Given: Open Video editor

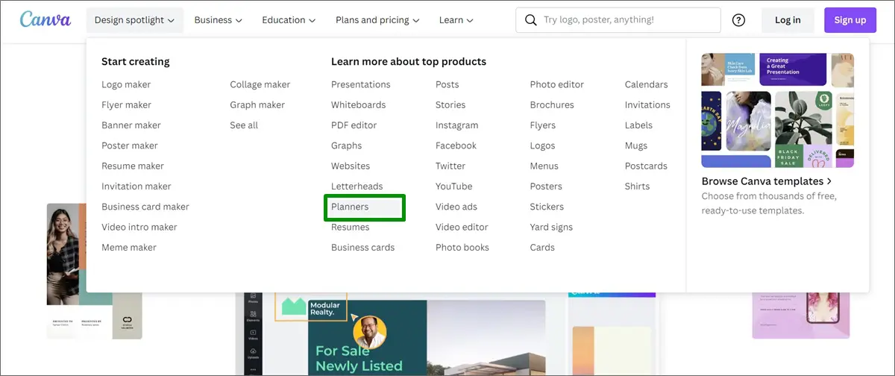Looking at the screenshot, I should pos(462,227).
